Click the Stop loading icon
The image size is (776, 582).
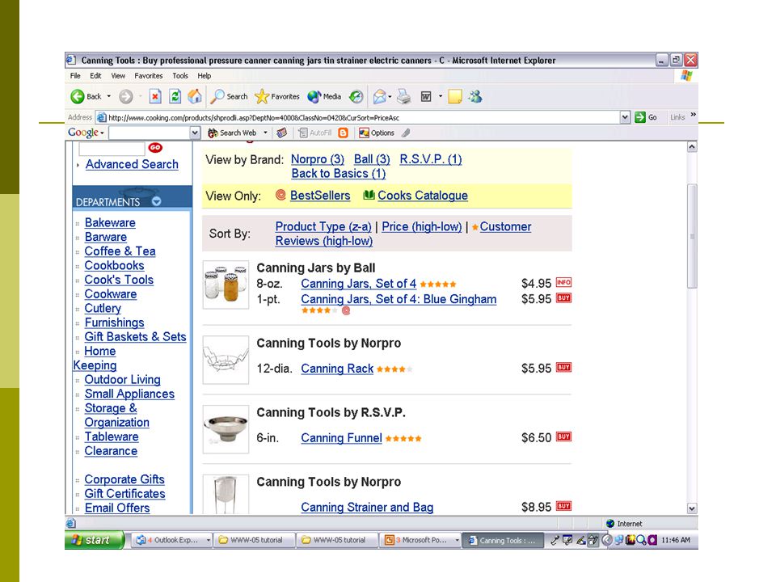coord(155,96)
